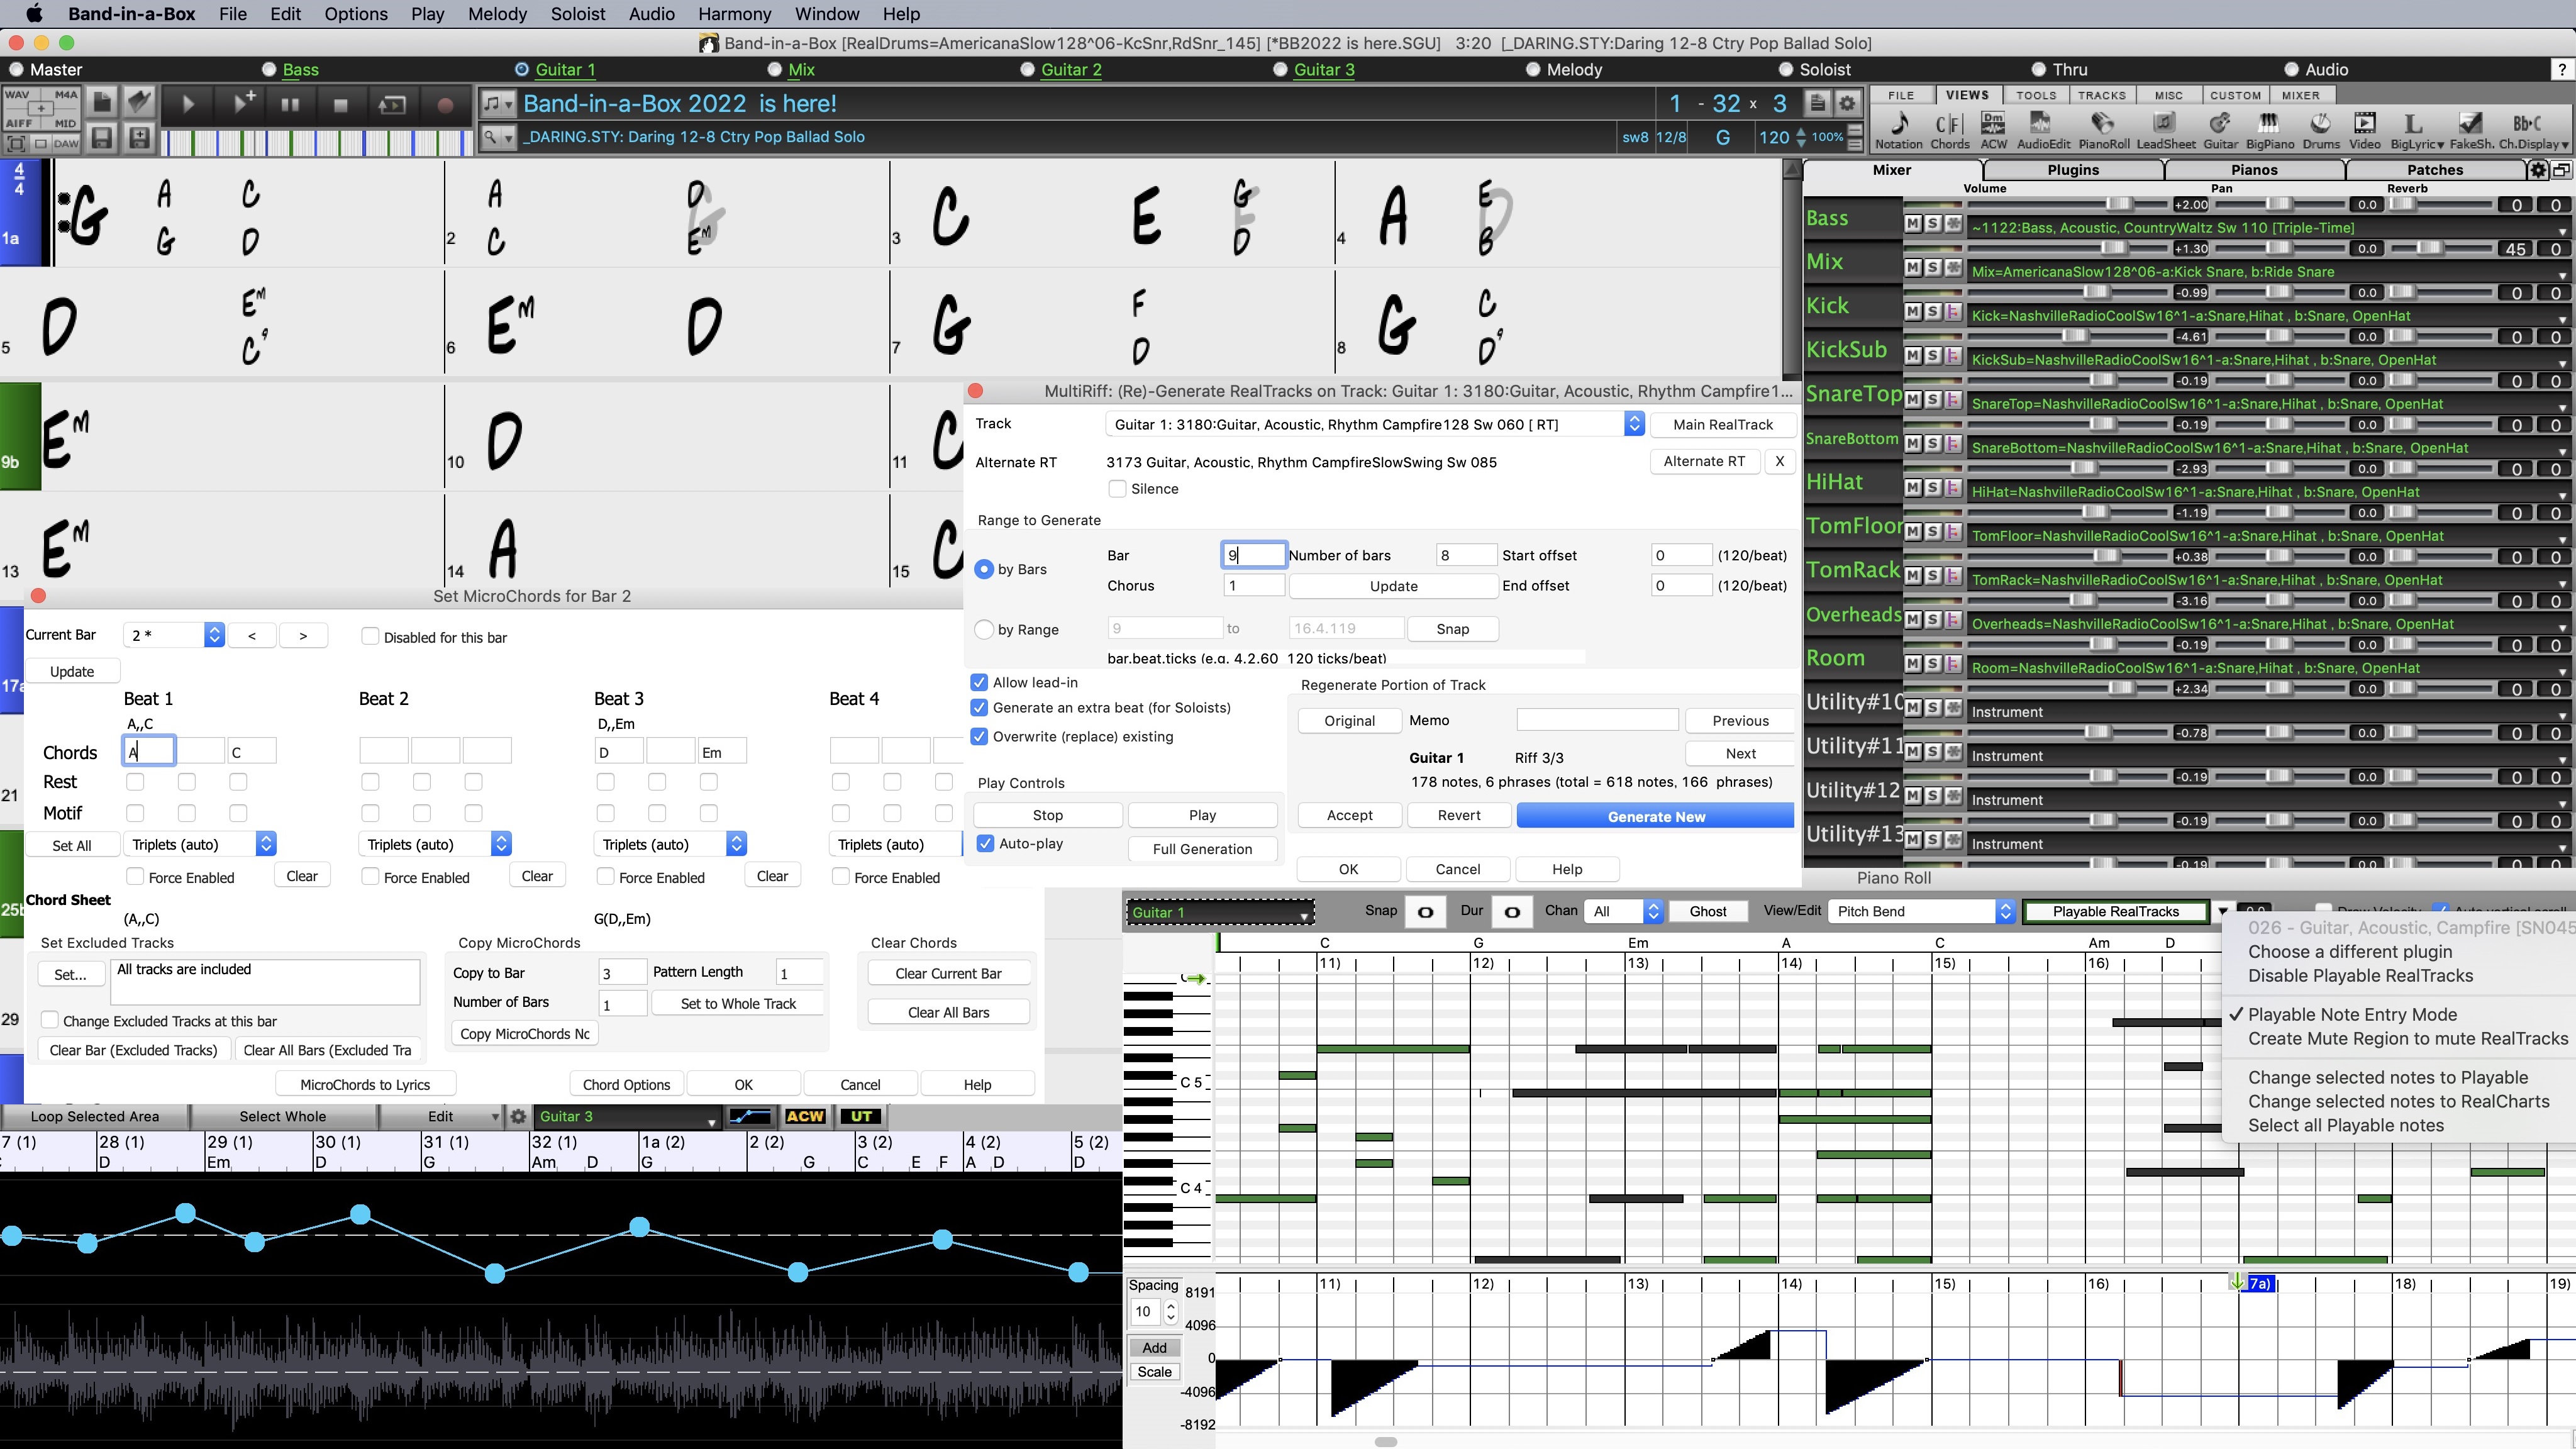Select the Melody track radio button
This screenshot has height=1449, width=2576.
[x=1534, y=69]
